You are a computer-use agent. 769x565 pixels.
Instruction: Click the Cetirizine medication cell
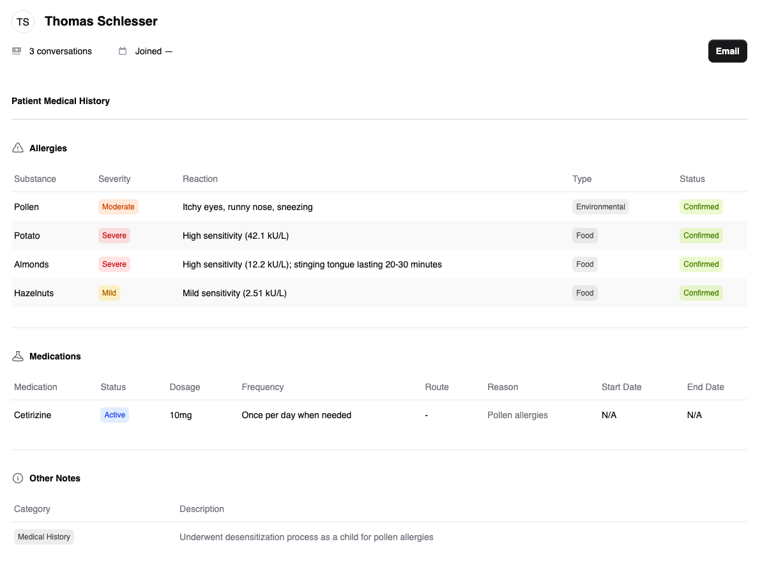click(33, 415)
